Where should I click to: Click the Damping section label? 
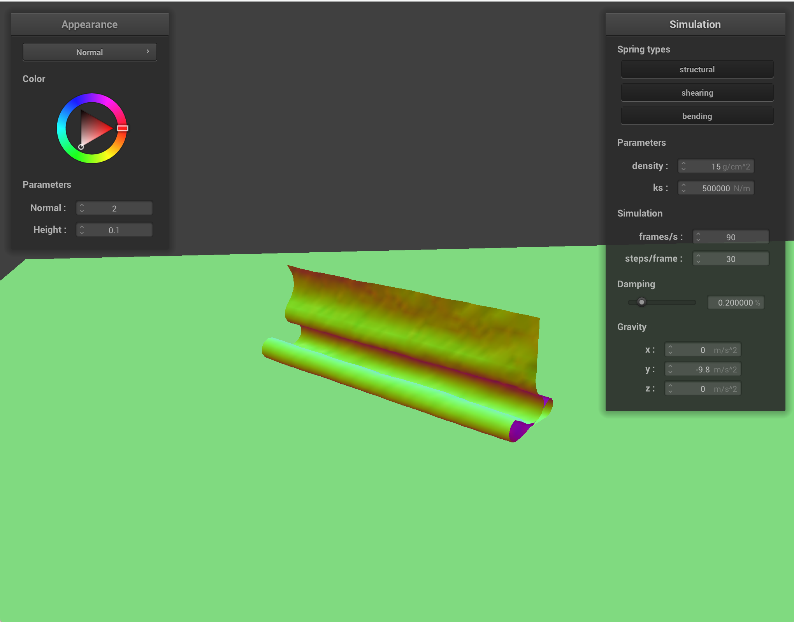point(636,284)
